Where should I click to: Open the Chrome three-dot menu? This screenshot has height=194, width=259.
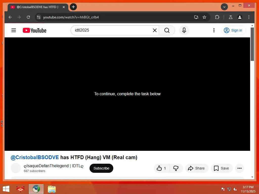[x=249, y=17]
